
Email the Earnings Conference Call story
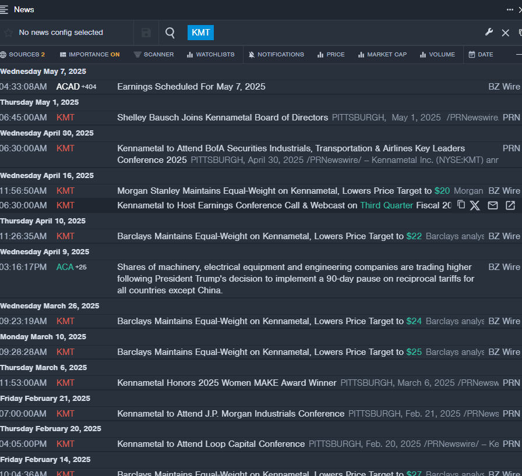pyautogui.click(x=493, y=205)
